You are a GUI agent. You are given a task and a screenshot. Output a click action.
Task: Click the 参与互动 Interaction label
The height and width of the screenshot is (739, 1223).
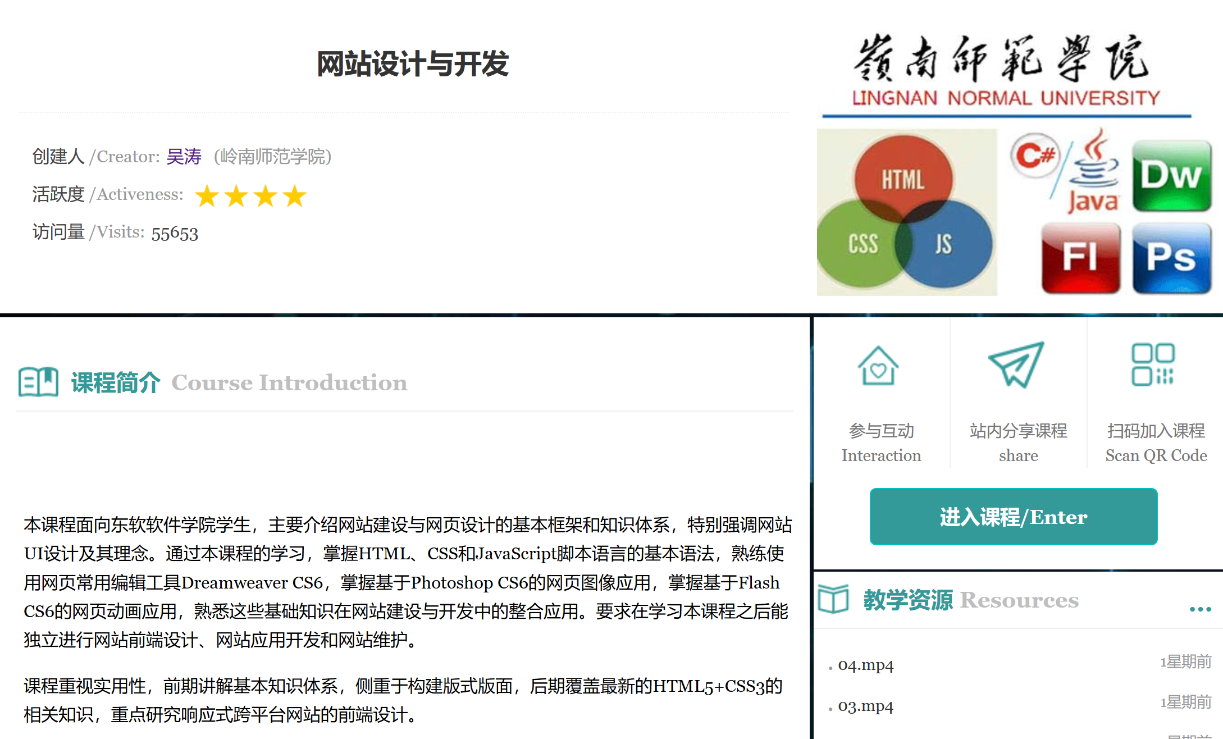pos(881,431)
